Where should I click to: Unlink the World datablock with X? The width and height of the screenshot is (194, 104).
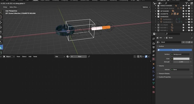pyautogui.click(x=192, y=42)
